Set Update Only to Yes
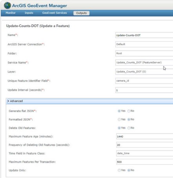Viewport: 173px width, 178px height. point(119,170)
